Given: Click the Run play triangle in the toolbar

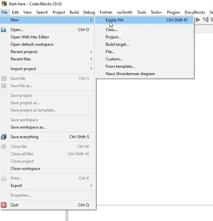Looking at the screenshot, I should point(198,20).
